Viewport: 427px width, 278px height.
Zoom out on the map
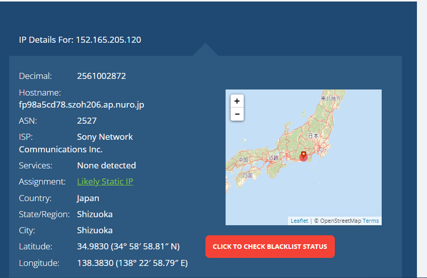(237, 114)
